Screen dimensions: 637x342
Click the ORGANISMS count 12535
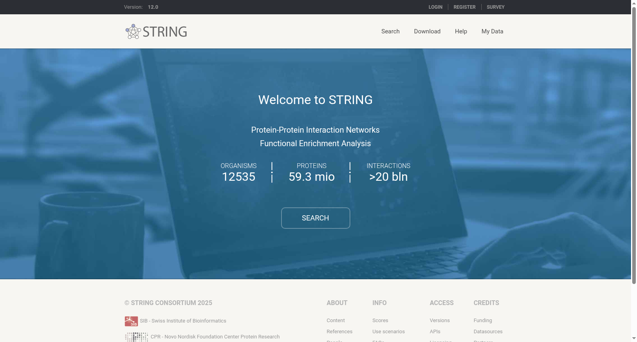coord(238,177)
